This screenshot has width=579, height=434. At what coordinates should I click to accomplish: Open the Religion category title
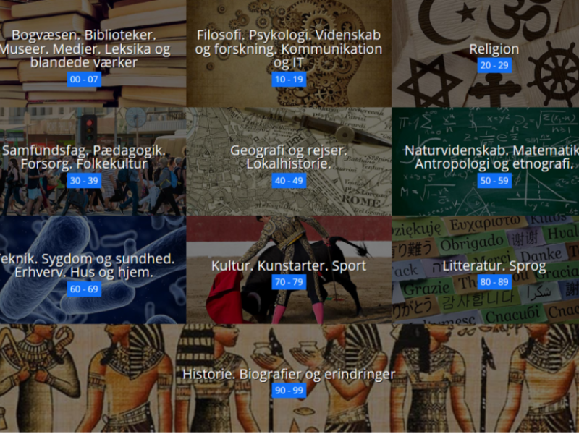tap(494, 49)
